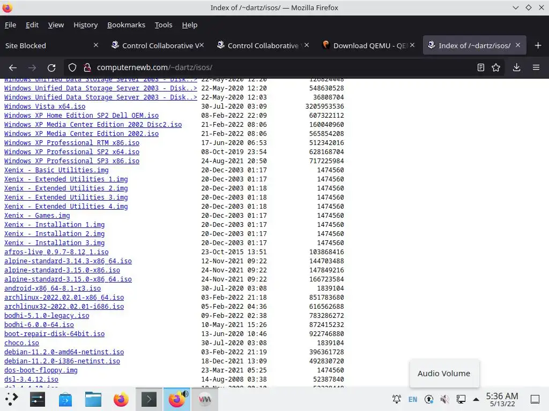Open the Help menu
The image size is (549, 411).
(190, 25)
